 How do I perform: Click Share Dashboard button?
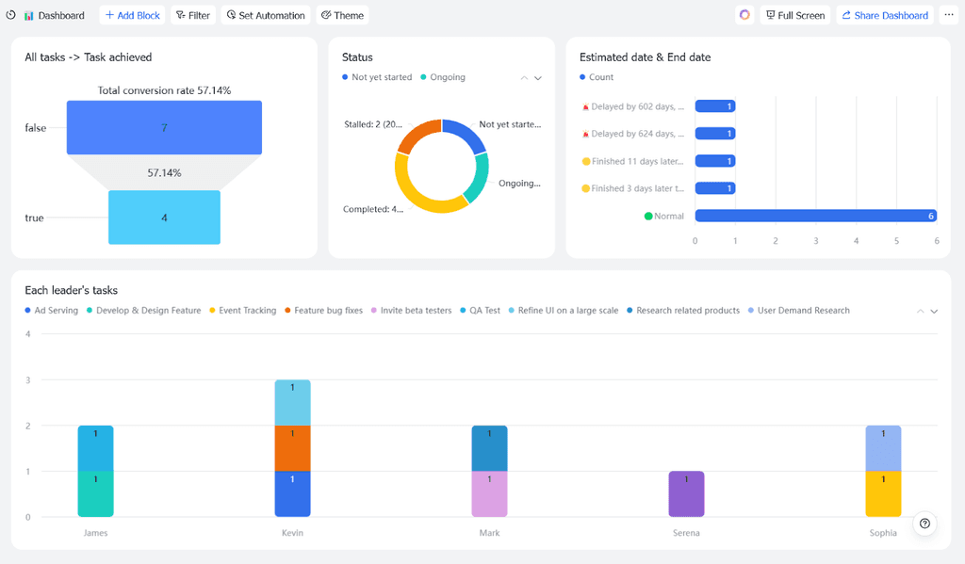[885, 15]
